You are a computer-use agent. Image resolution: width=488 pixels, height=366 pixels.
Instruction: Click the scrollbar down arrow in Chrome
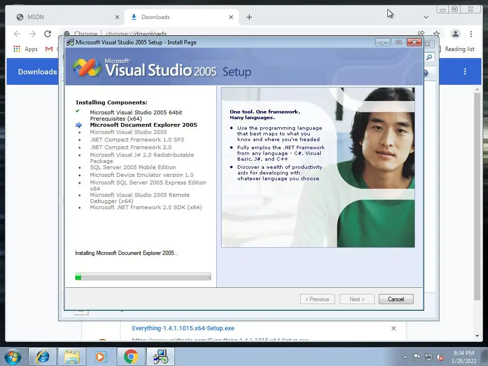click(x=477, y=336)
